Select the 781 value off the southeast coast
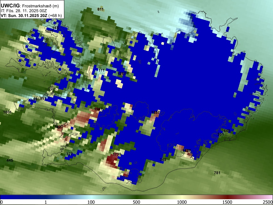The width and height of the screenshot is (273, 205). coord(217,173)
